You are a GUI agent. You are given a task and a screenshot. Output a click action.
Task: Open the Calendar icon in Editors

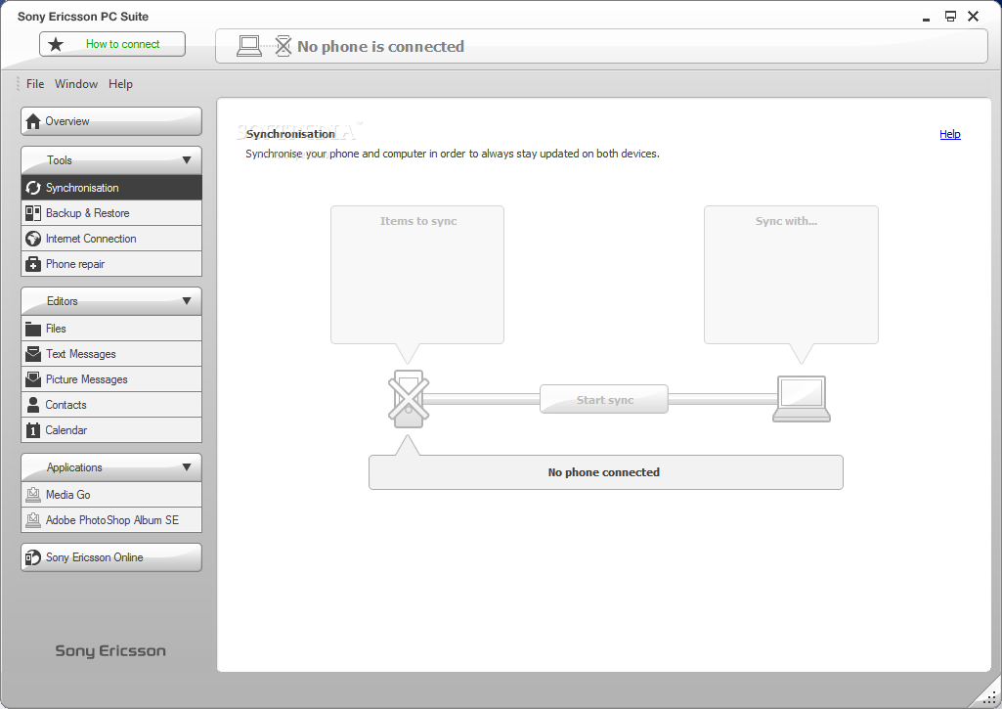(x=33, y=430)
